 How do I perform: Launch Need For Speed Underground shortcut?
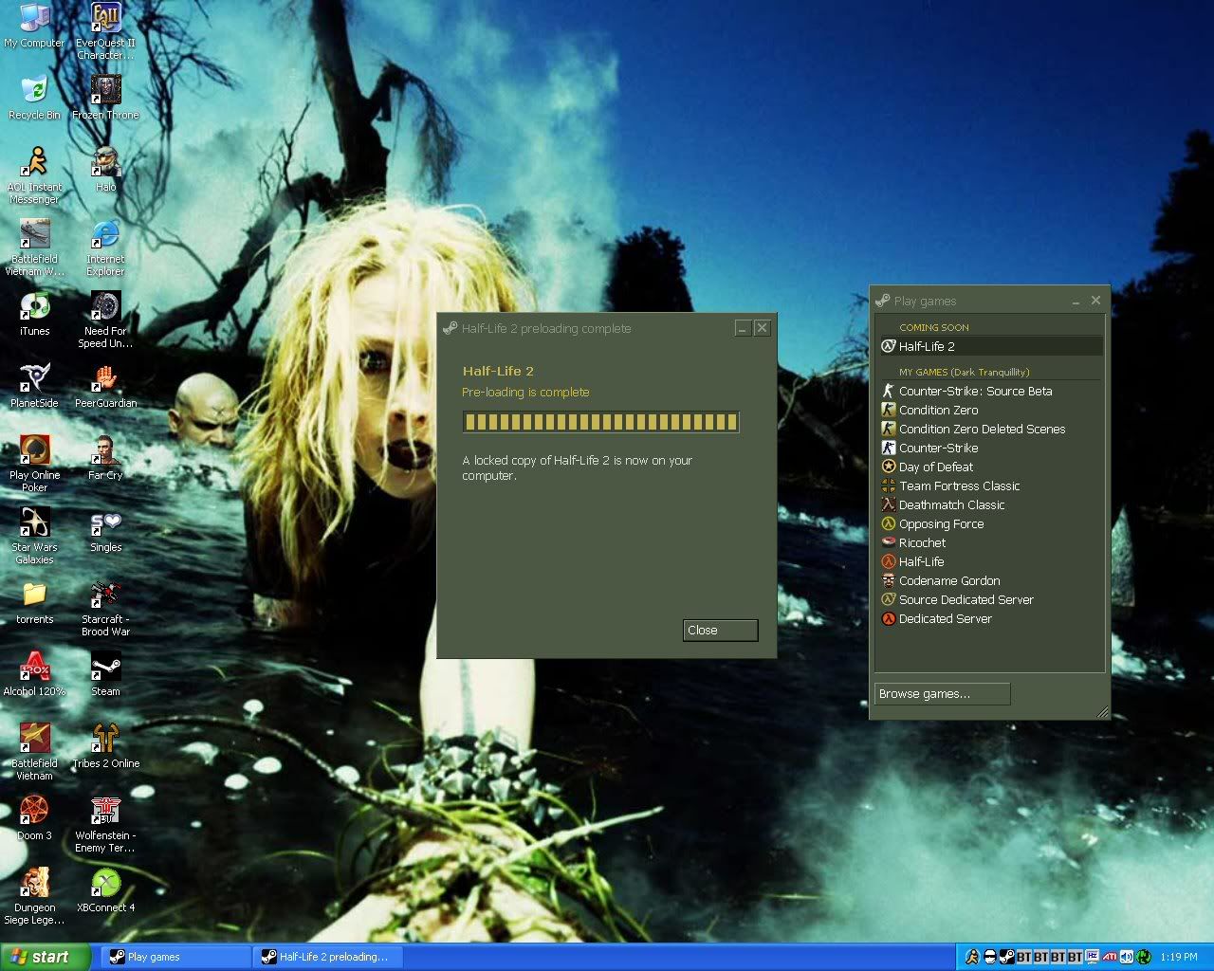[105, 320]
